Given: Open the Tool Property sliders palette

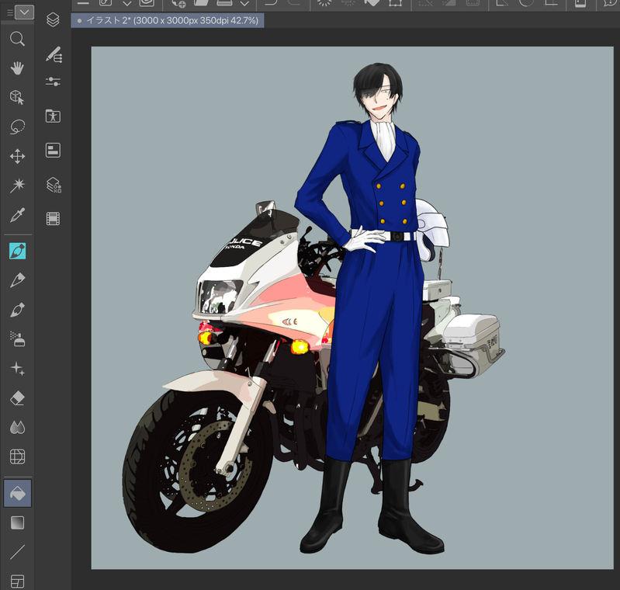Looking at the screenshot, I should pyautogui.click(x=53, y=82).
